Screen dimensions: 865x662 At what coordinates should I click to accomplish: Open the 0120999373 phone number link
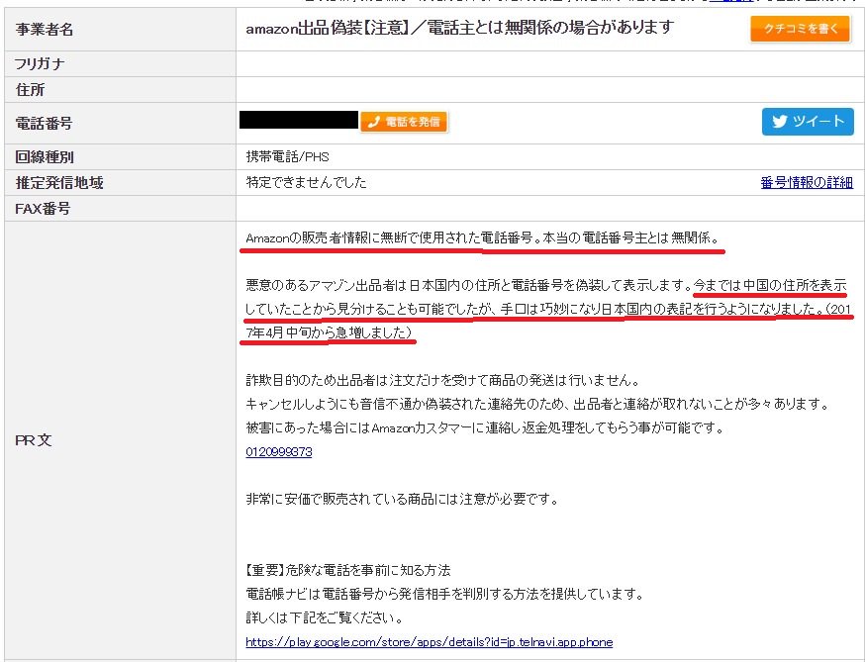pos(278,452)
